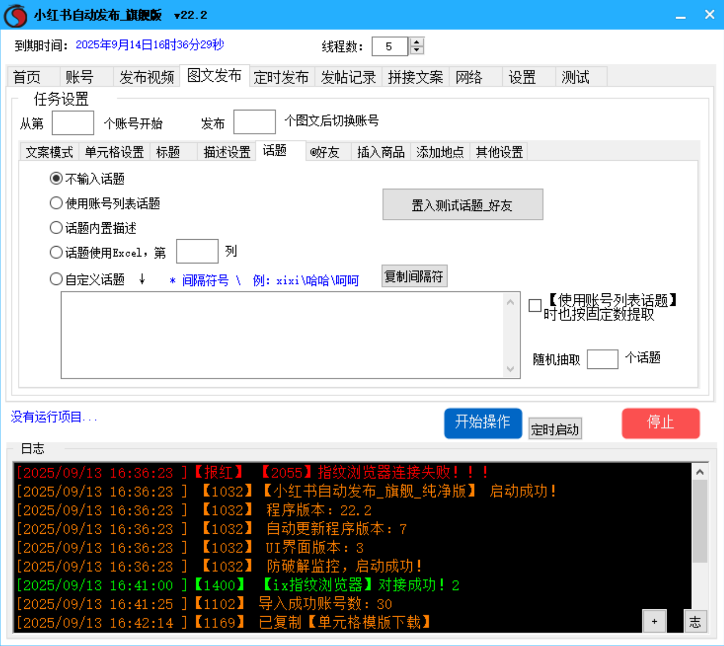Open the 发帖记录 tab
The width and height of the screenshot is (724, 646).
[348, 77]
